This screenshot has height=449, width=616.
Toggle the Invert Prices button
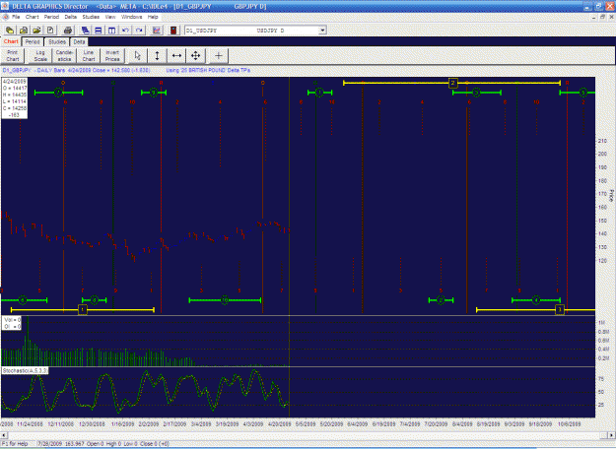112,56
